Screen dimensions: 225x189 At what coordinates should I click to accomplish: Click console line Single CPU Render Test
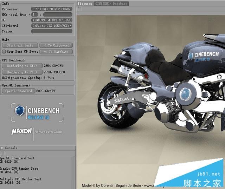(x=19, y=169)
